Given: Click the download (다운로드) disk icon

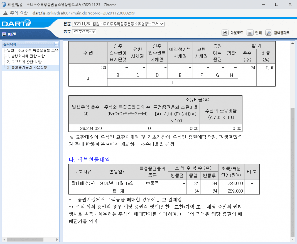Looking at the screenshot, I should pyautogui.click(x=225, y=33).
